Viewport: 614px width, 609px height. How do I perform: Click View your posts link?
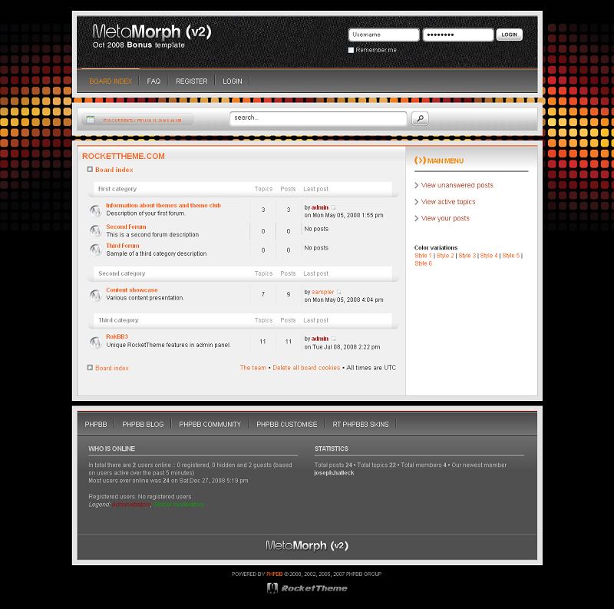pos(445,218)
